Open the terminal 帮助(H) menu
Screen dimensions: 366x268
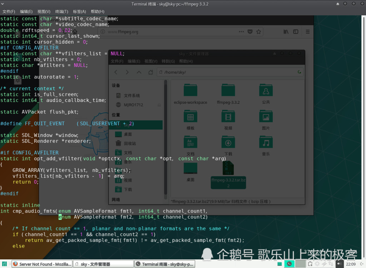point(98,11)
